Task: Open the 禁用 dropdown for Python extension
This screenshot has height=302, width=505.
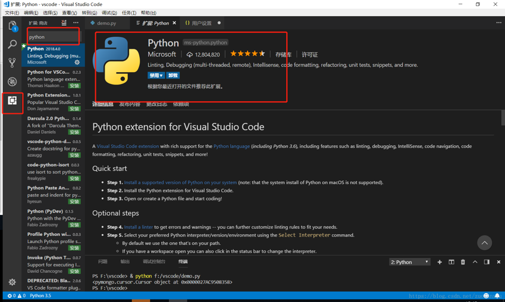Action: (156, 75)
